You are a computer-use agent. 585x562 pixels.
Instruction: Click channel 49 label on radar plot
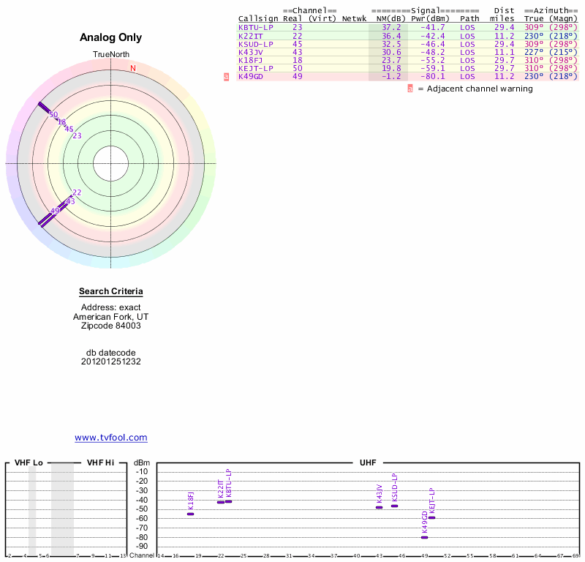click(55, 211)
